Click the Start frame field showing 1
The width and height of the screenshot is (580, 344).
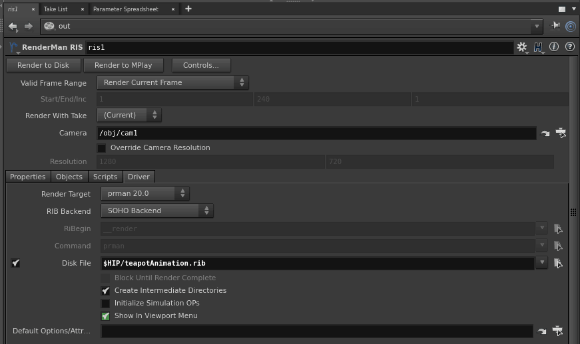tap(174, 99)
